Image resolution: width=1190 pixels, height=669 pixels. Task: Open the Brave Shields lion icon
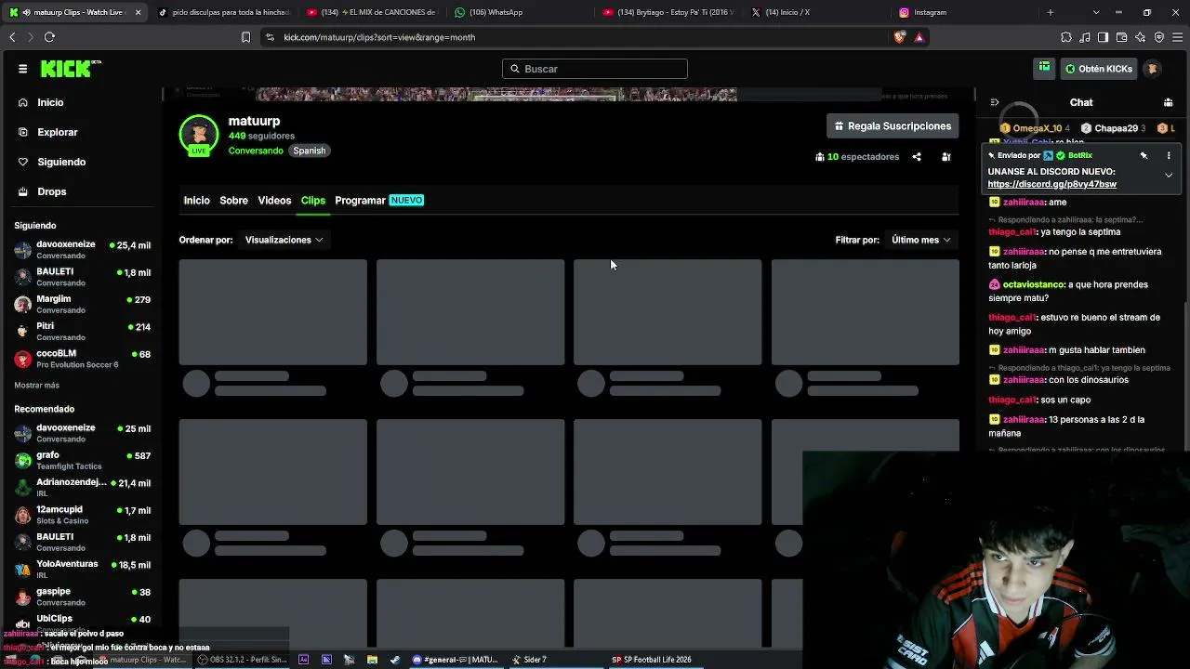(x=899, y=37)
